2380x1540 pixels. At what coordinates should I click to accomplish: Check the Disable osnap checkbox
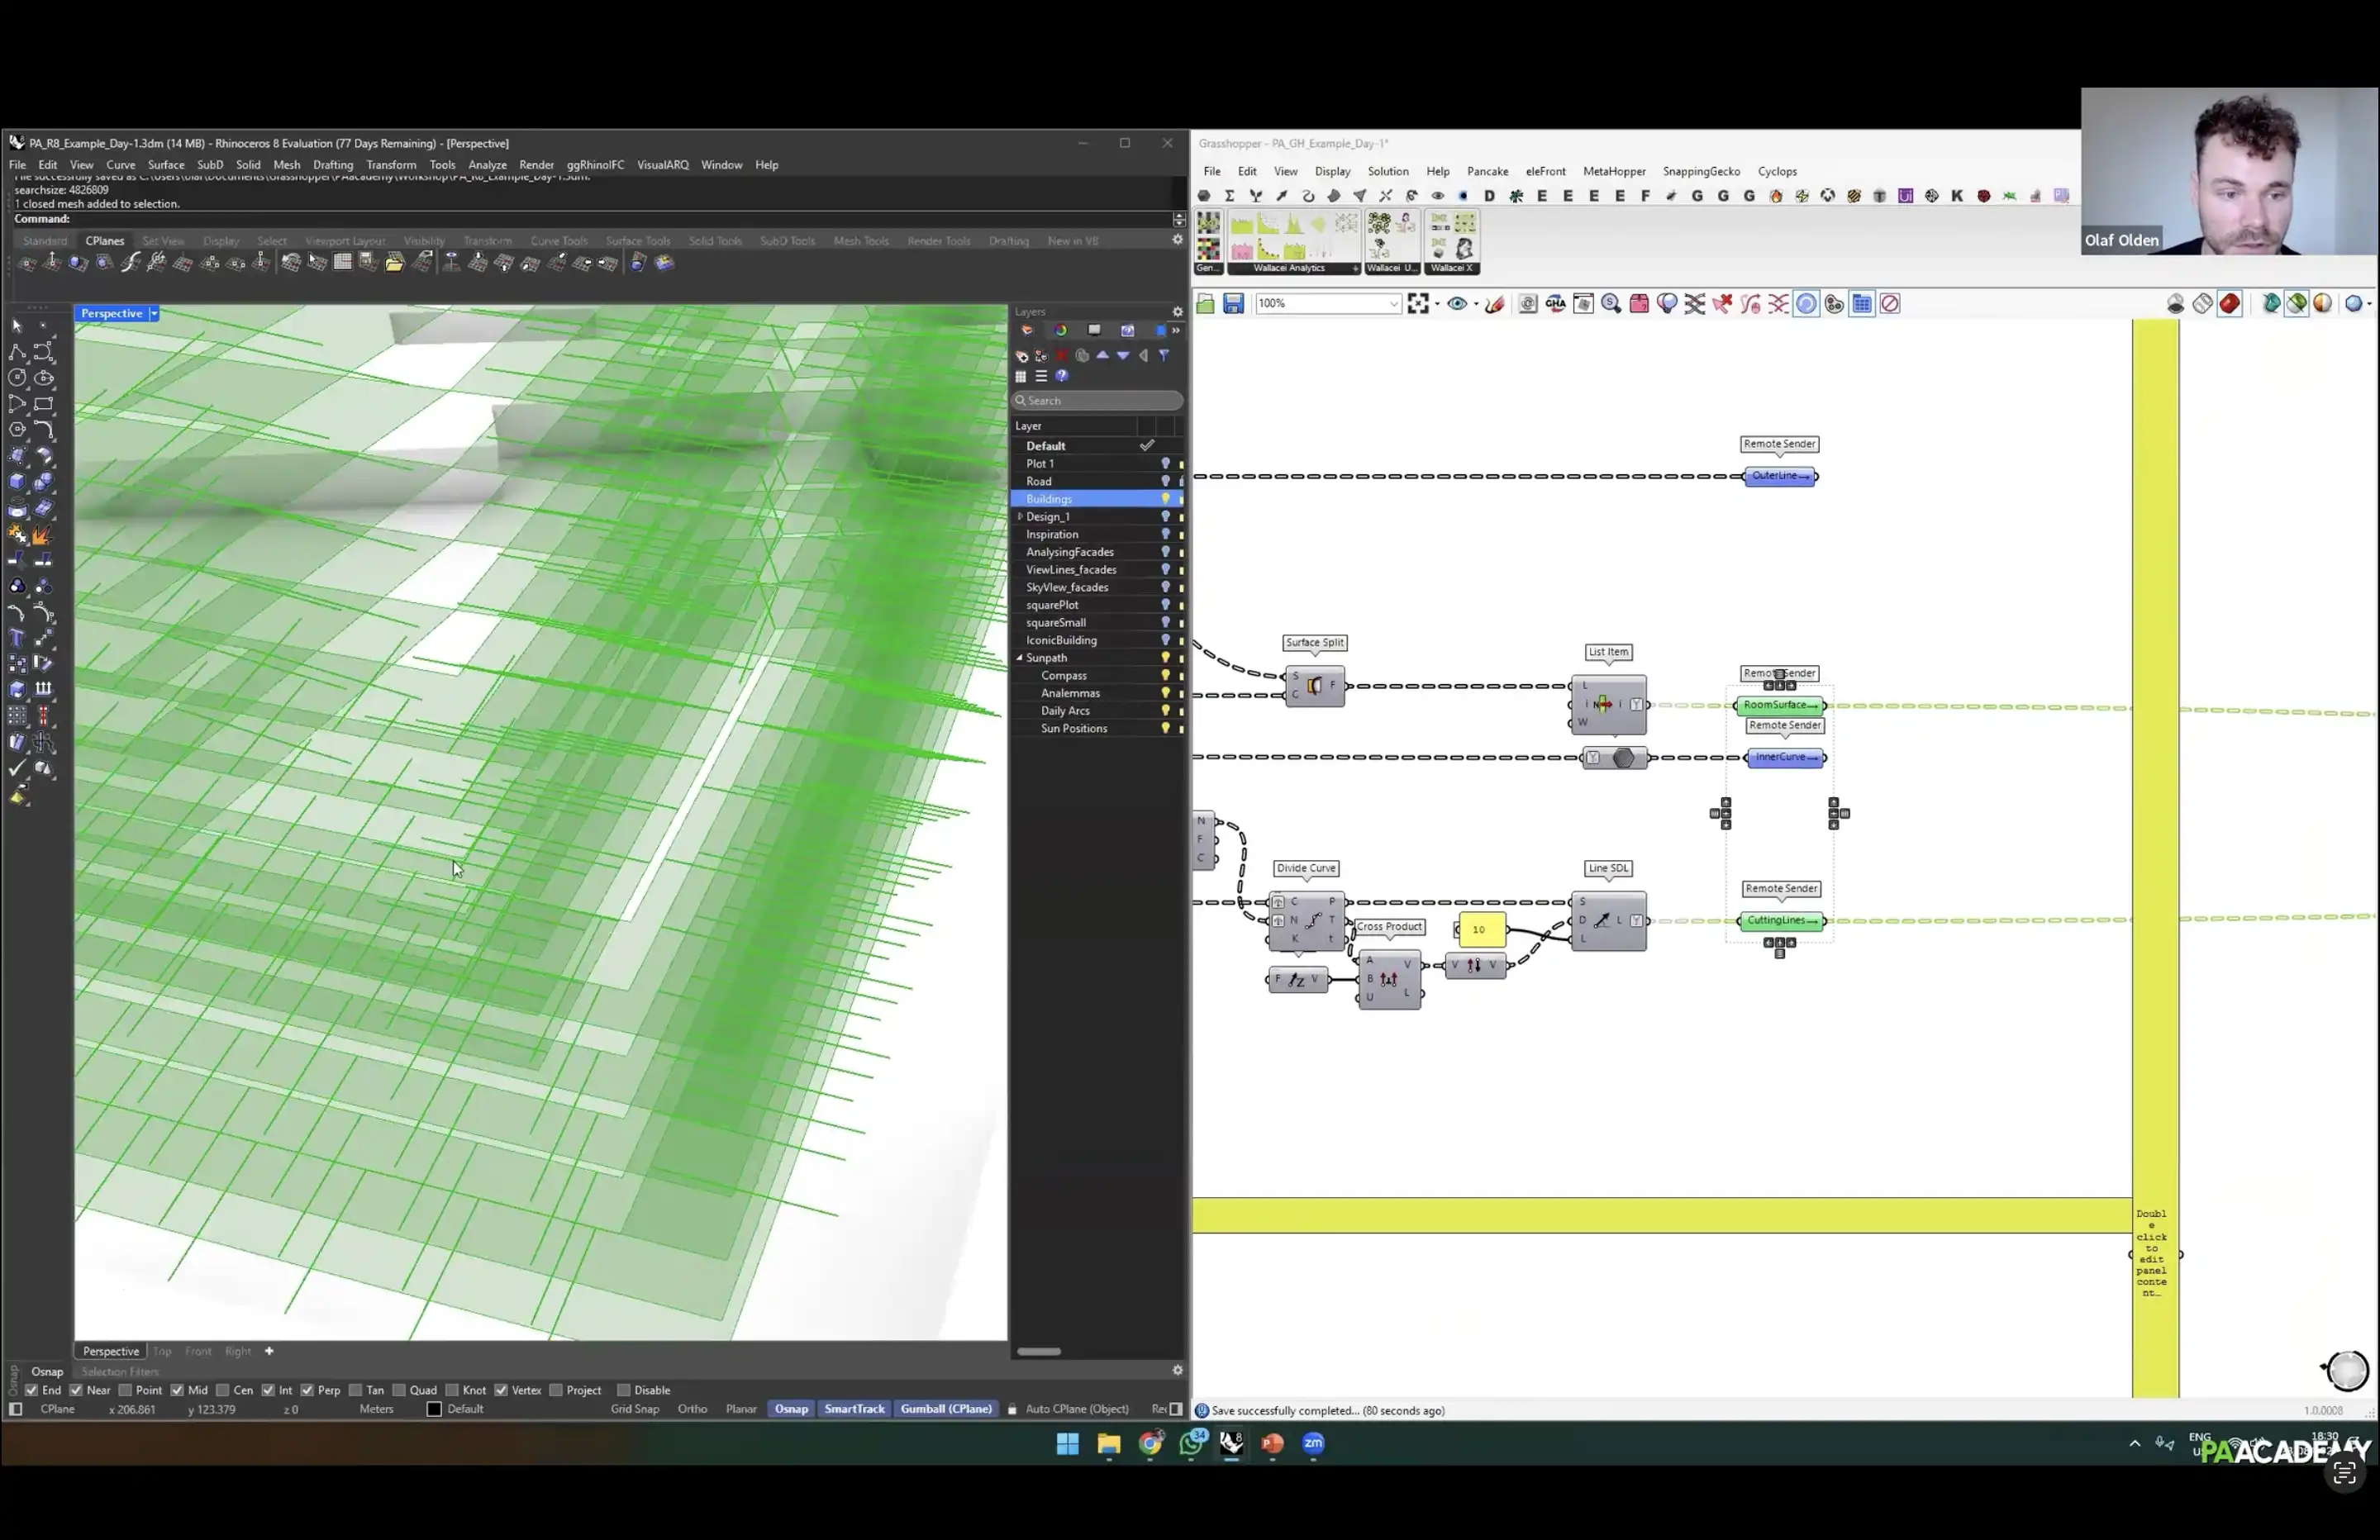(623, 1391)
